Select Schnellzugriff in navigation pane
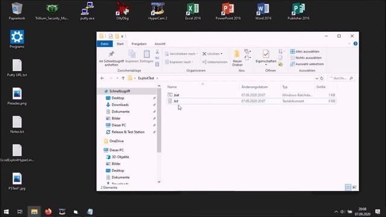 click(x=127, y=91)
